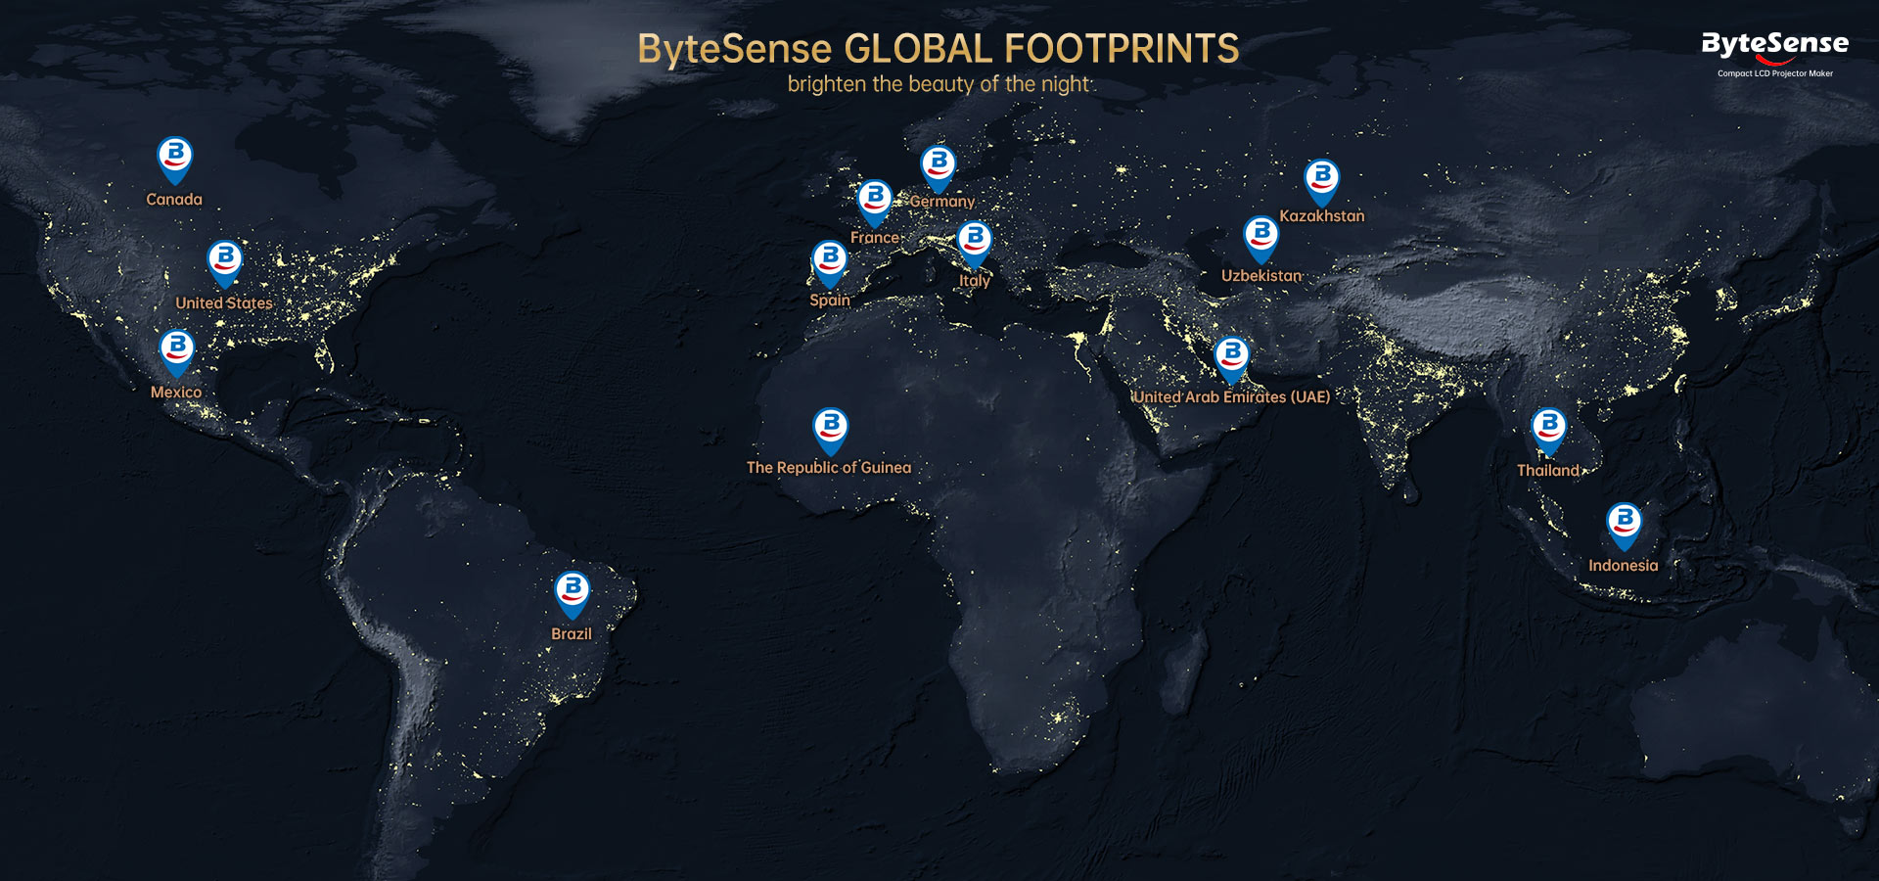Click the "GLOBAL FOOTPRINTS" heading

[1040, 48]
